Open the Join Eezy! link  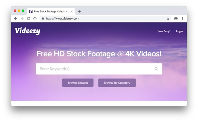point(164,31)
